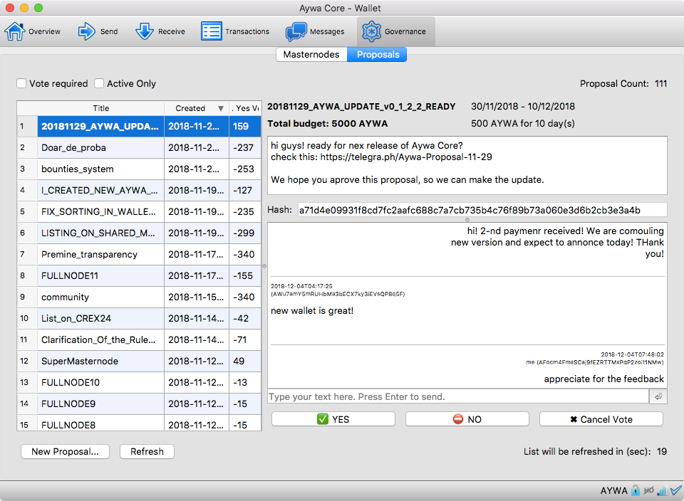The image size is (684, 501).
Task: Open the Overview home icon
Action: pyautogui.click(x=15, y=31)
